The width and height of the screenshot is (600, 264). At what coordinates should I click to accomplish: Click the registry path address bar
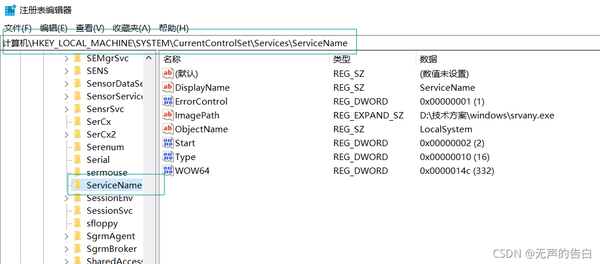(x=300, y=43)
